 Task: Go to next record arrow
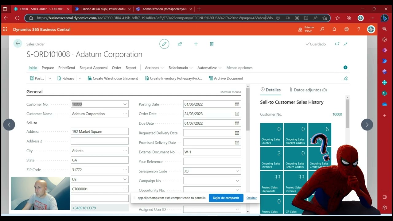pos(367,125)
